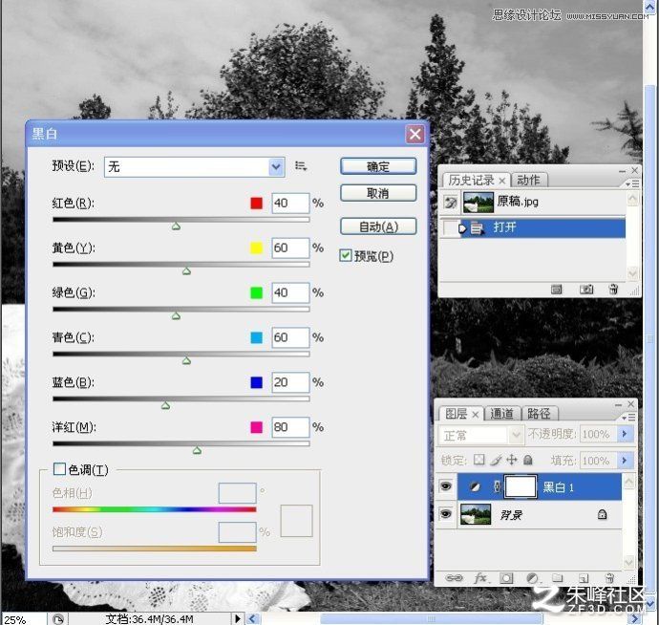Image resolution: width=659 pixels, height=625 pixels.
Task: Switch to 路径 tab
Action: click(539, 414)
